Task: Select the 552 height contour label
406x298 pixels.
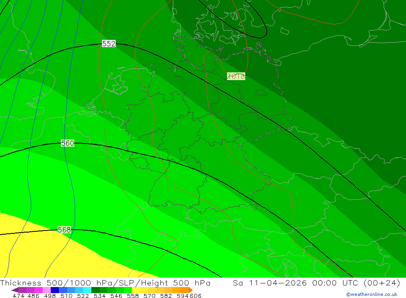Action: (109, 44)
